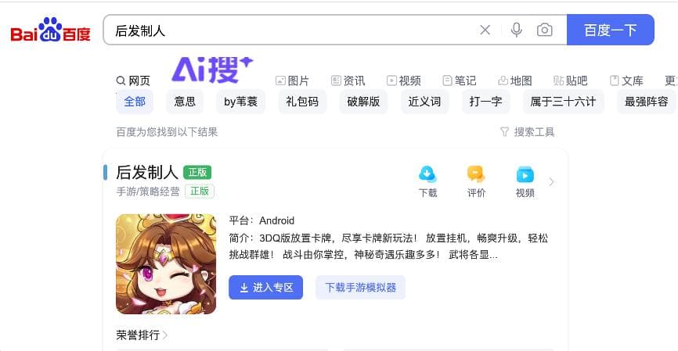This screenshot has height=351, width=678.
Task: Click the Baidu logo
Action: [x=51, y=30]
